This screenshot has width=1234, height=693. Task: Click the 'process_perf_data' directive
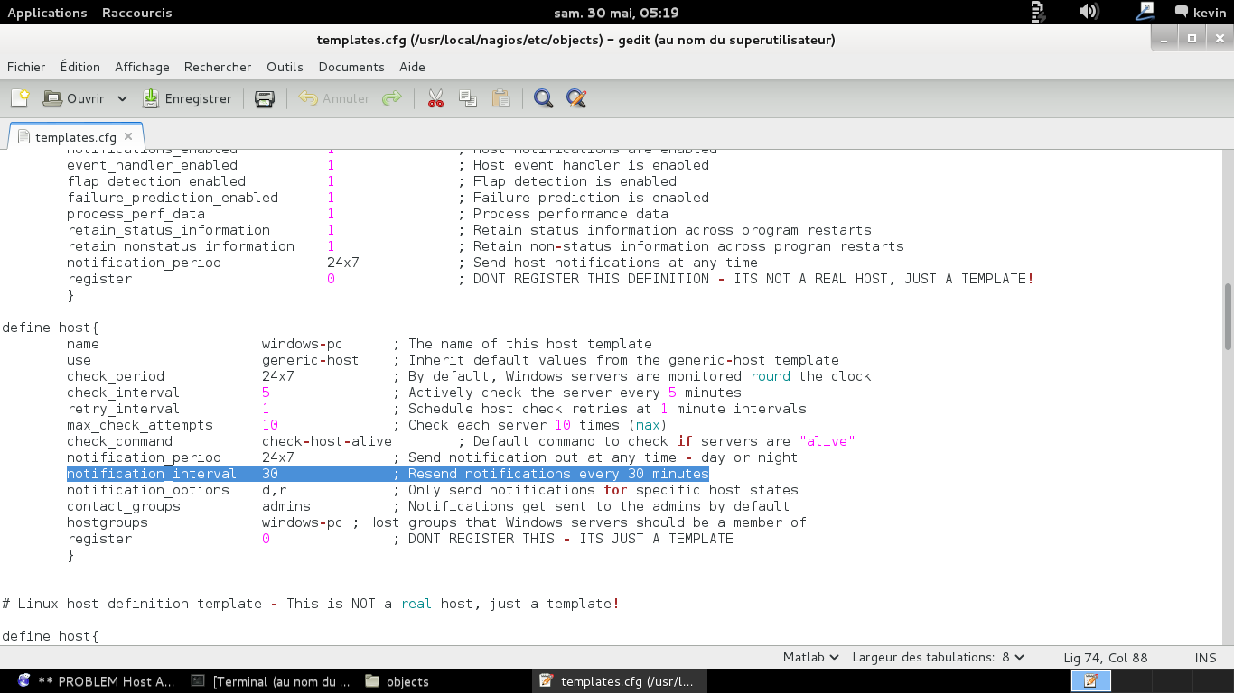click(x=136, y=214)
